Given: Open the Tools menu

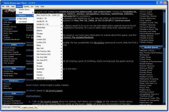Looking at the screenshot, I should [x=37, y=6].
